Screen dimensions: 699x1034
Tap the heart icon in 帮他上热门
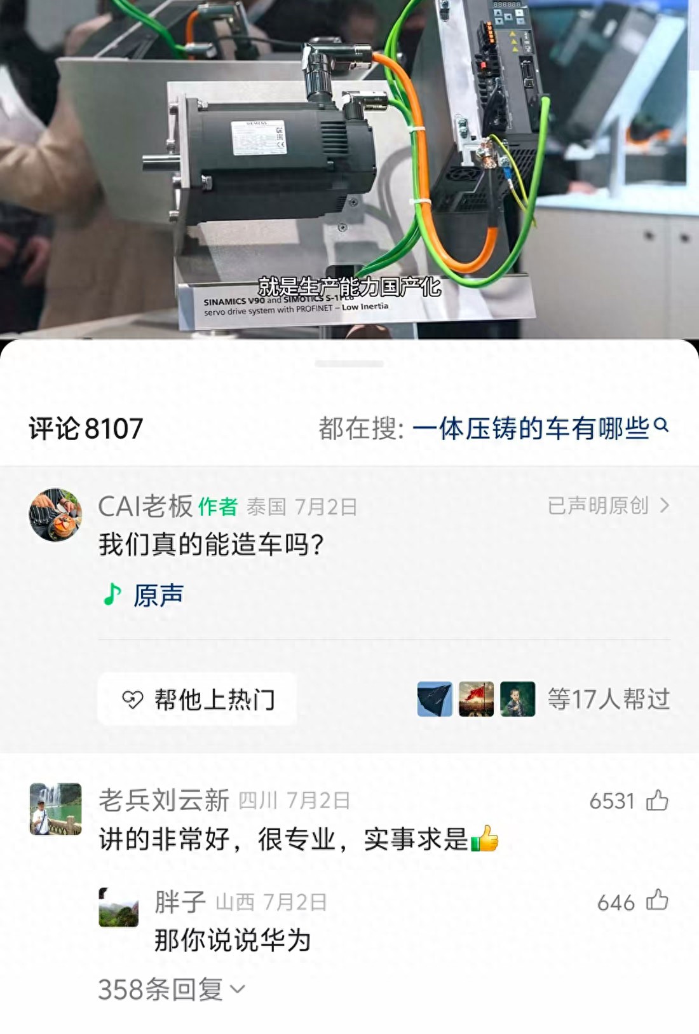click(x=132, y=700)
